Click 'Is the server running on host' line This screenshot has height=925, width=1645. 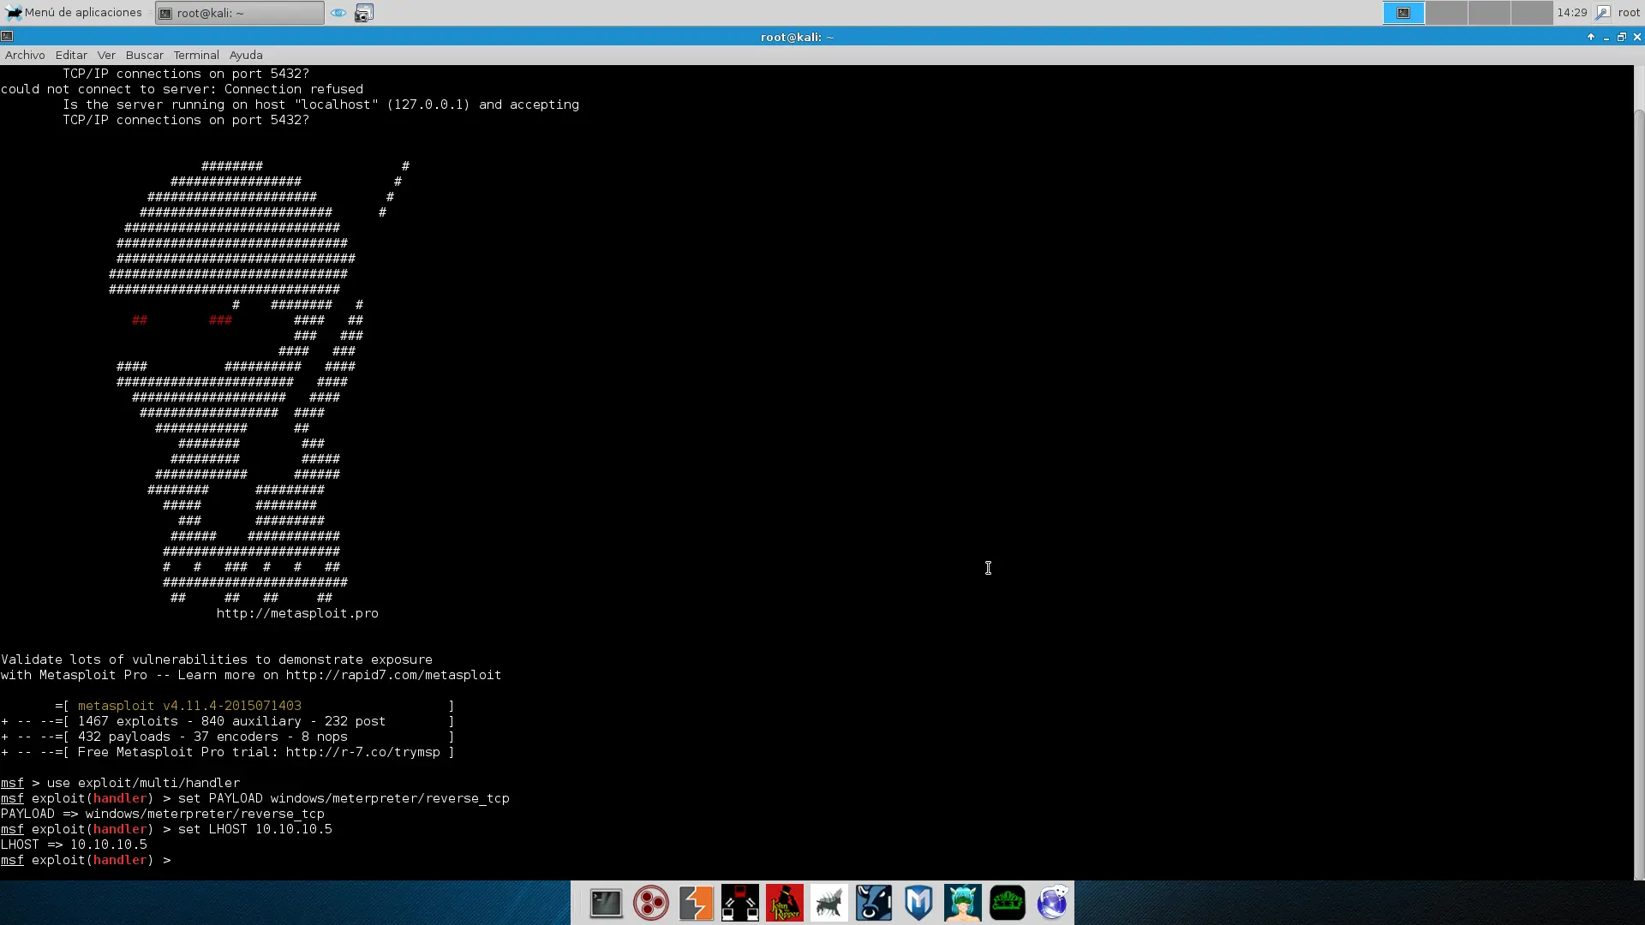click(320, 104)
